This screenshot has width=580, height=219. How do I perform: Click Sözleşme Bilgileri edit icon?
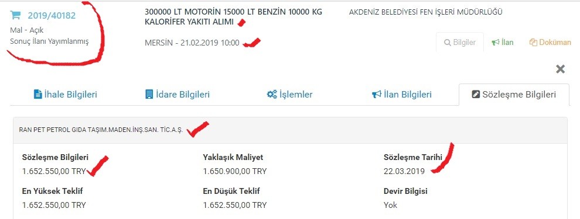click(476, 95)
